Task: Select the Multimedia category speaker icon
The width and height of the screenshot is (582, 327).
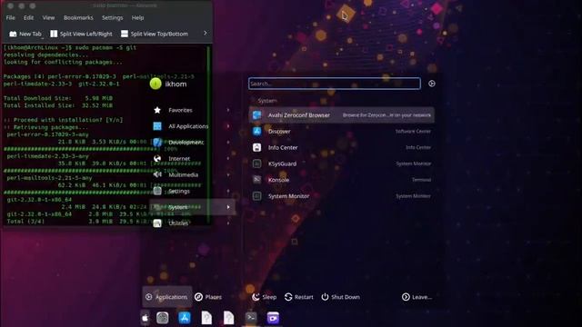Action: (x=157, y=174)
